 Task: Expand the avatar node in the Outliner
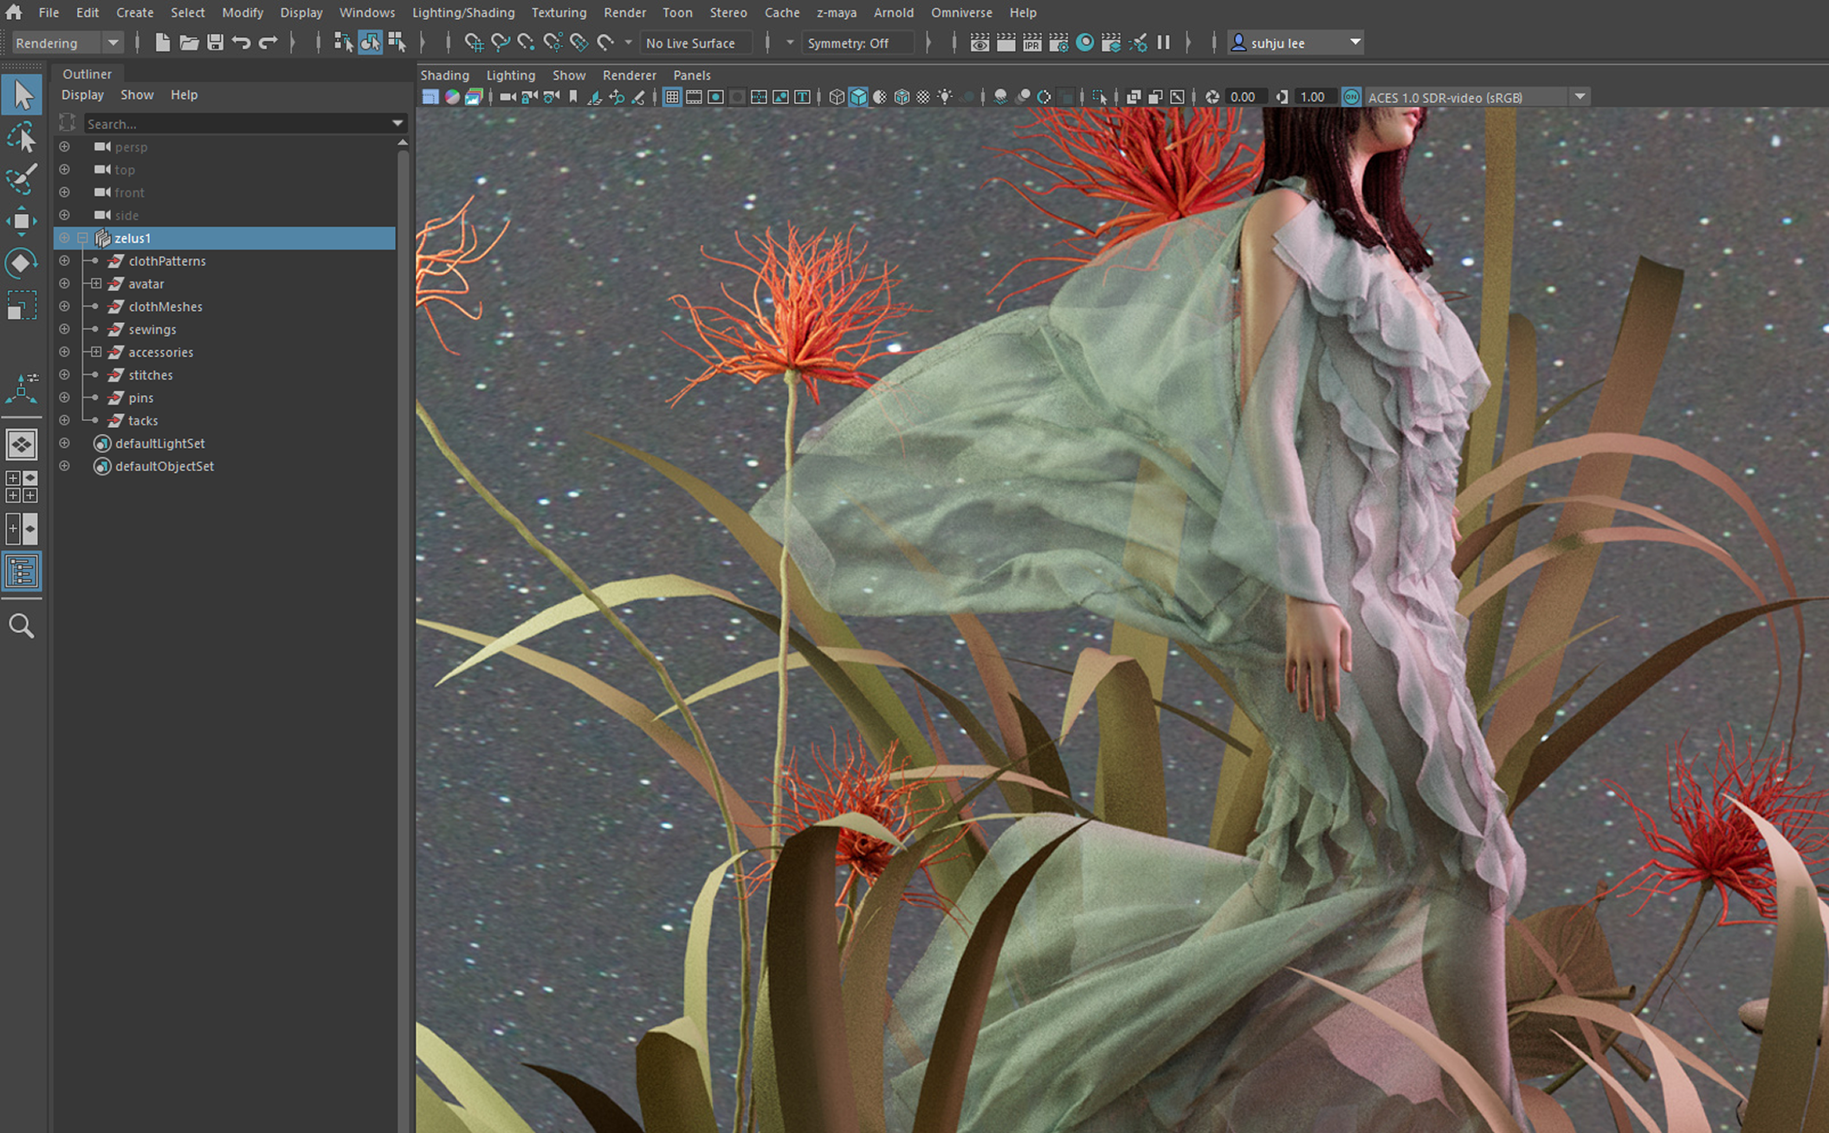coord(96,283)
